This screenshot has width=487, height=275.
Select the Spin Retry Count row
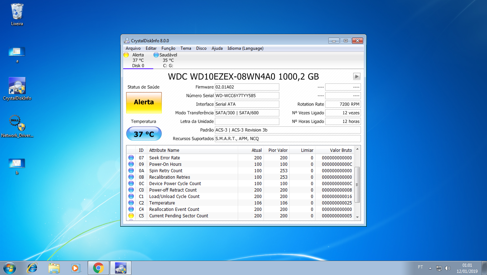pos(240,171)
